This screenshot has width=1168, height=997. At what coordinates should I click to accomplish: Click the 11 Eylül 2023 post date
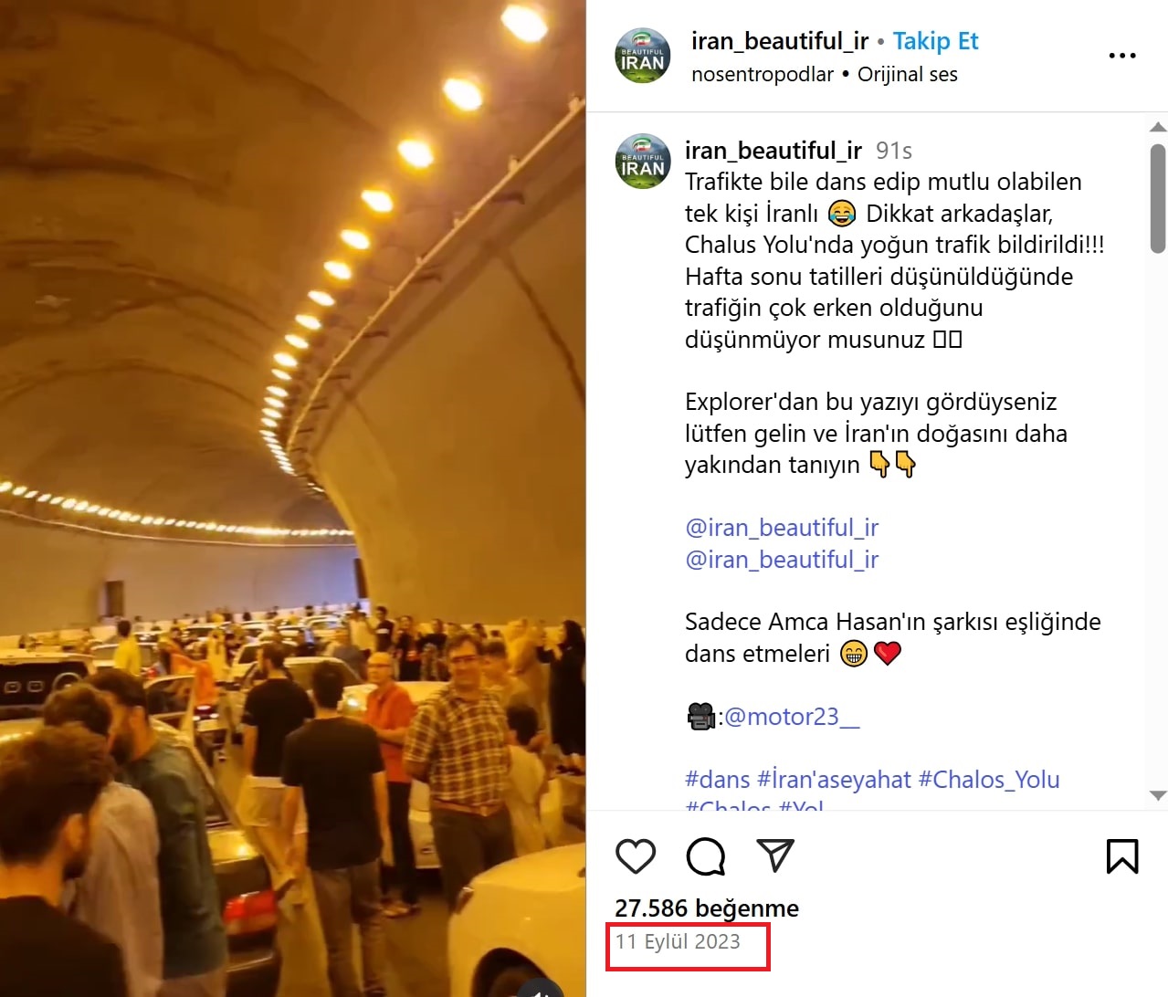678,941
